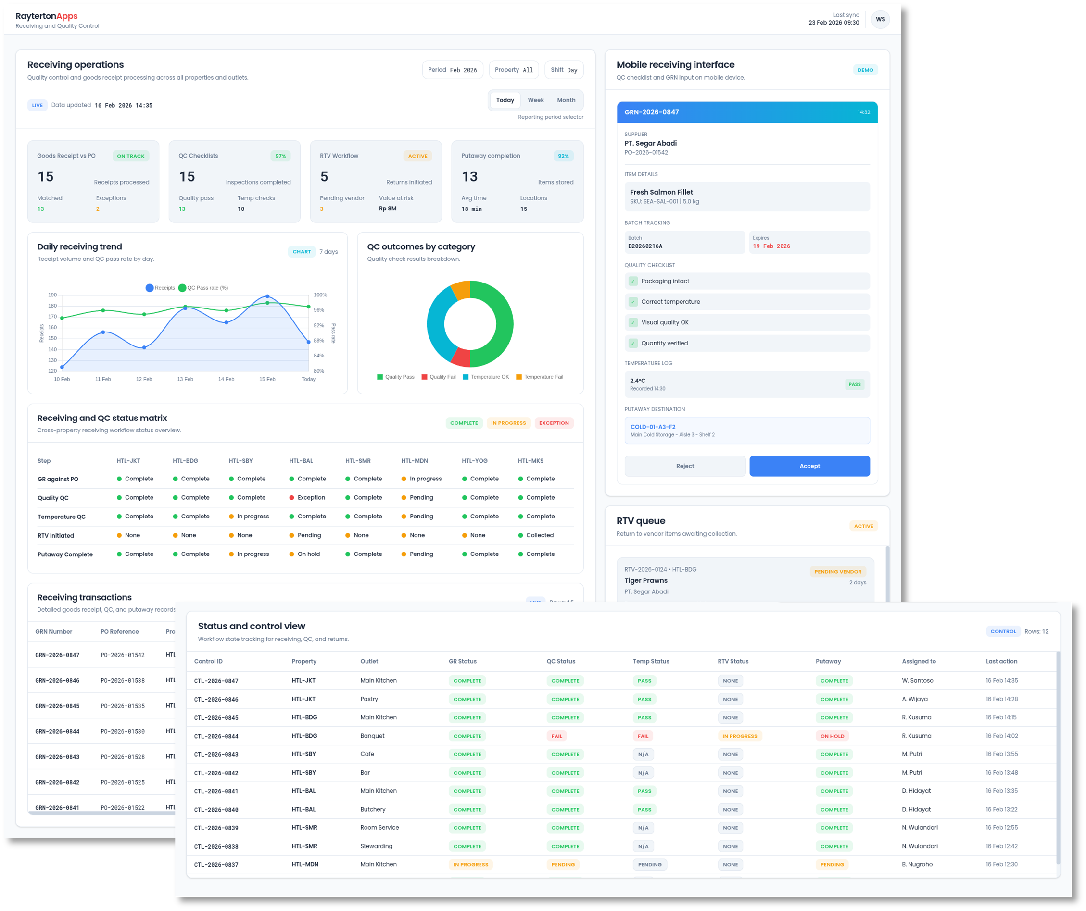Check the Packaging intact checkbox
Screen dimensions: 1086x911
pos(633,281)
